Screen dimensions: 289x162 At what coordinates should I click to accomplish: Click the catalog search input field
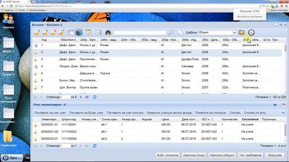(140, 32)
